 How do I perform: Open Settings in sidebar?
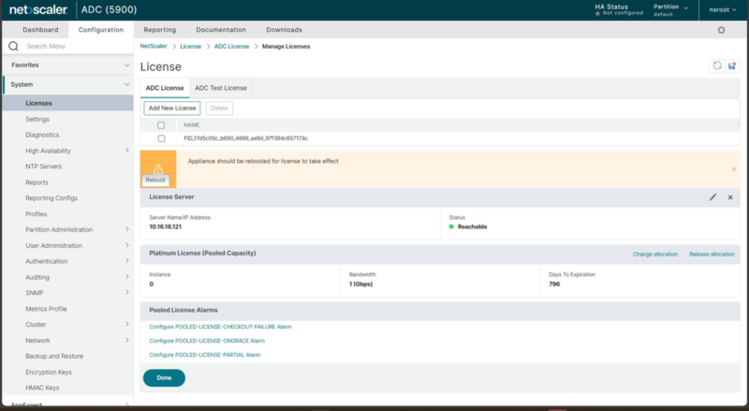click(x=37, y=119)
